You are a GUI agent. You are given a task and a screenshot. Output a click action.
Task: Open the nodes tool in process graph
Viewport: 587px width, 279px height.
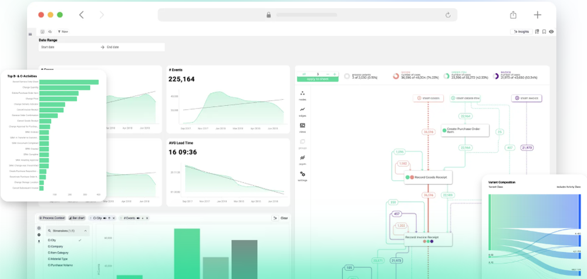click(x=302, y=96)
